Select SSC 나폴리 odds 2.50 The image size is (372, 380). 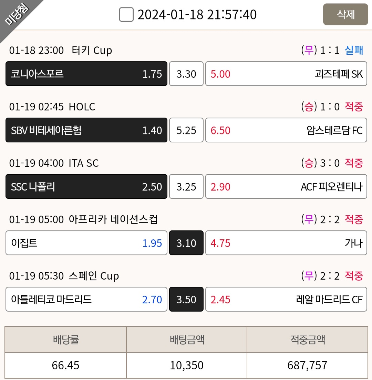[x=86, y=187]
